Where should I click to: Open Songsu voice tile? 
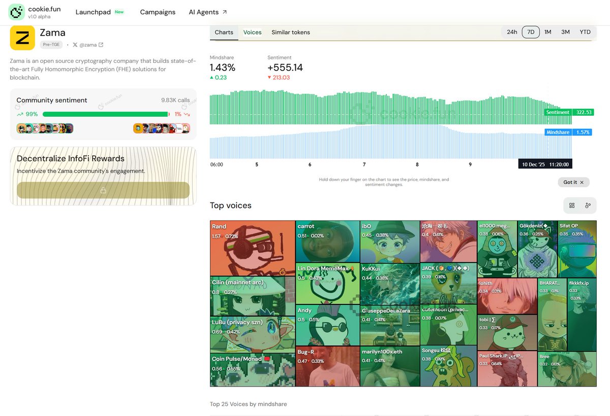click(x=448, y=366)
